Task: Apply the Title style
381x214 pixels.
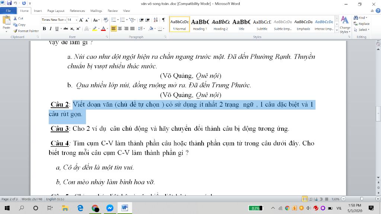Action: click(241, 24)
